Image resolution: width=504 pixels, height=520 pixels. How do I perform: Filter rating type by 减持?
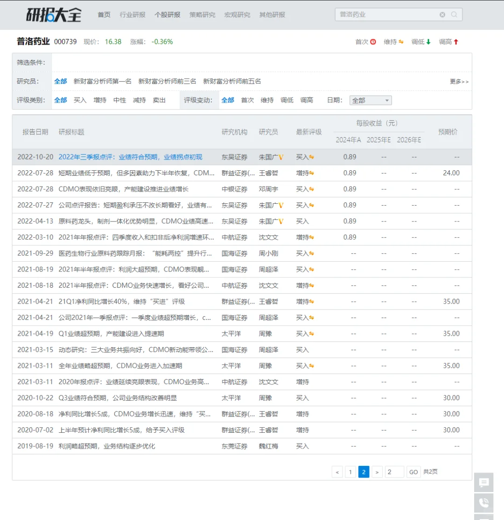pyautogui.click(x=140, y=100)
